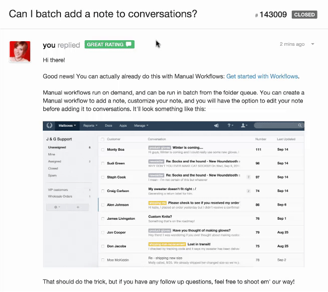Open the Docs menu item
Image resolution: width=328 pixels, height=292 pixels.
pos(108,126)
